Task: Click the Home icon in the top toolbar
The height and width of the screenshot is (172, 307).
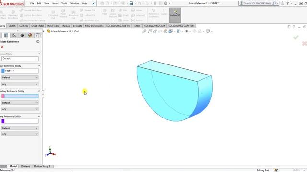Action: (102, 3)
